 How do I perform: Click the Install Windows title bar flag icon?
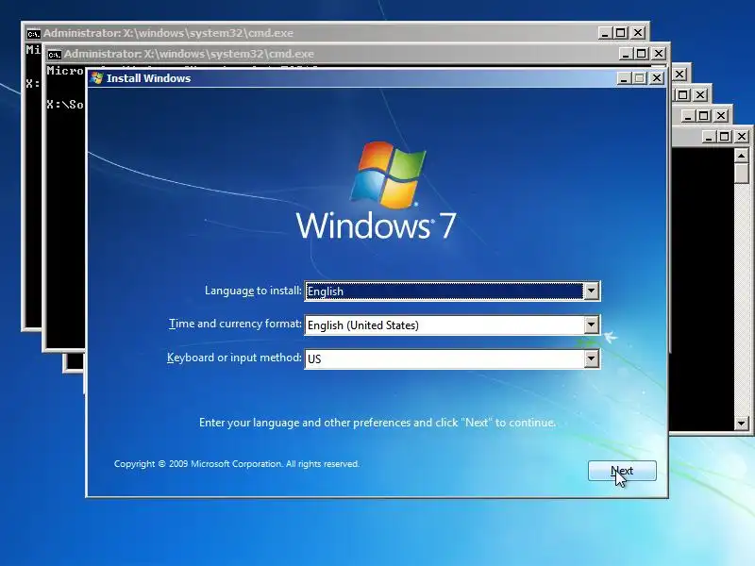point(97,78)
